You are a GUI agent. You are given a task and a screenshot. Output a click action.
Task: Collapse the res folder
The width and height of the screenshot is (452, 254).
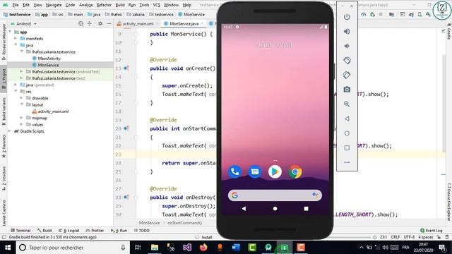point(16,91)
